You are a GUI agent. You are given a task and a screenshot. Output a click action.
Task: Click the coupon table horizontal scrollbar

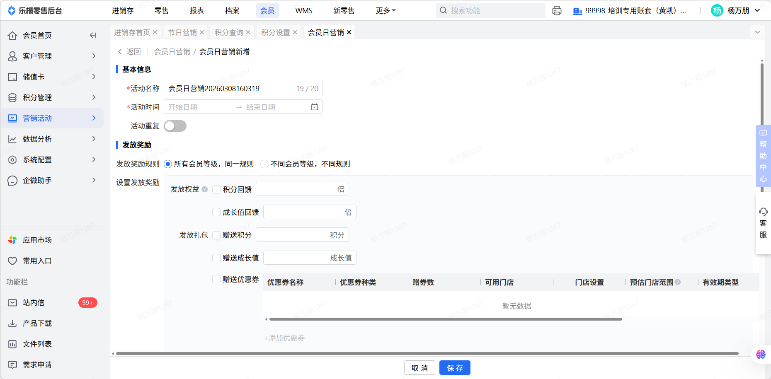click(446, 319)
